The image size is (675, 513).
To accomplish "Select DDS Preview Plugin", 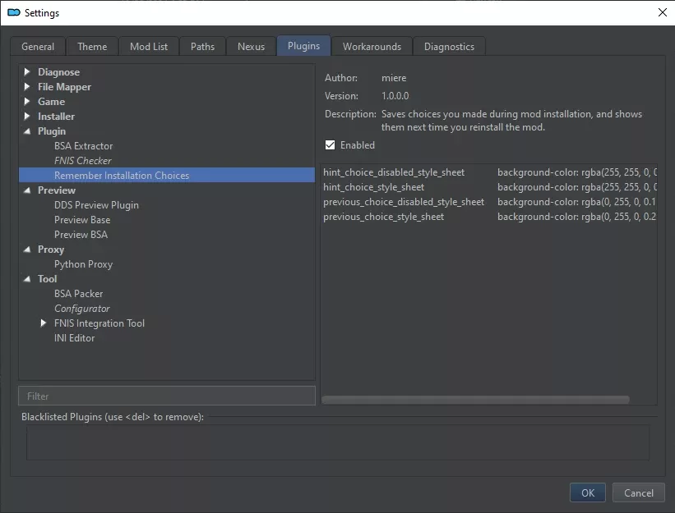I will 96,205.
